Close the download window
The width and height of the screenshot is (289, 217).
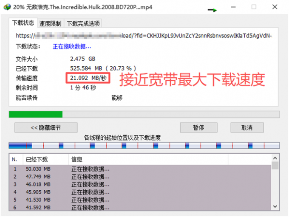[275, 7]
